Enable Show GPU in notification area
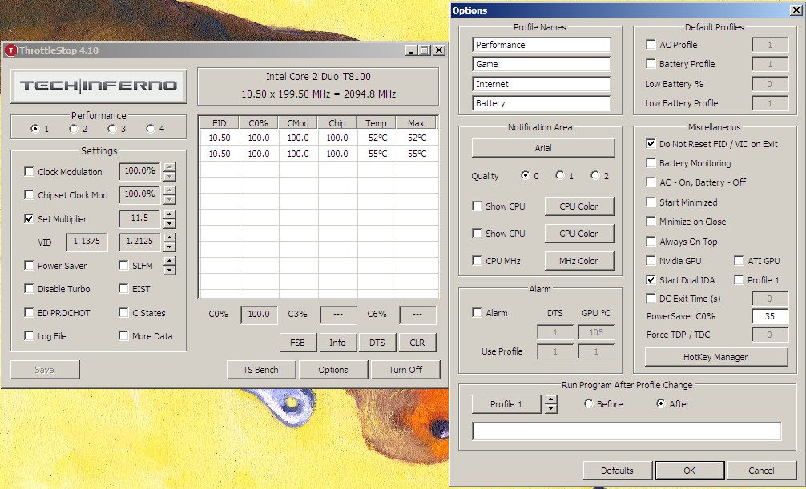Screen dimensions: 806x489 tap(477, 233)
